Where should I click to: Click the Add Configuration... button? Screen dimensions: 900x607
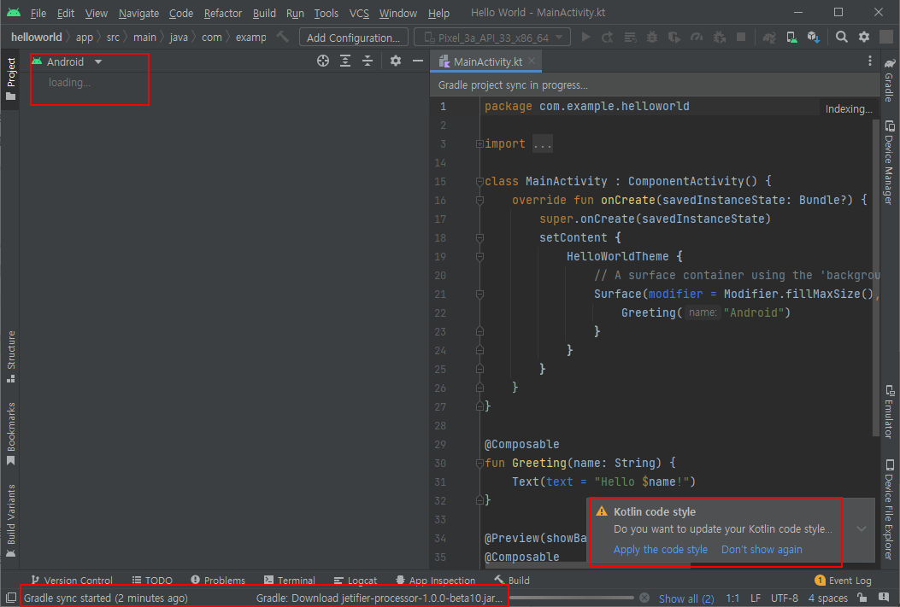[x=353, y=38]
